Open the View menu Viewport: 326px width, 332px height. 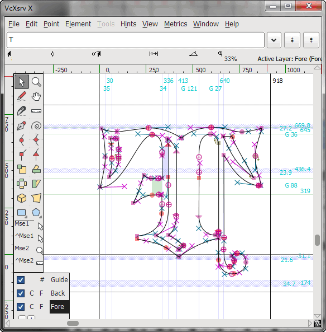click(150, 24)
